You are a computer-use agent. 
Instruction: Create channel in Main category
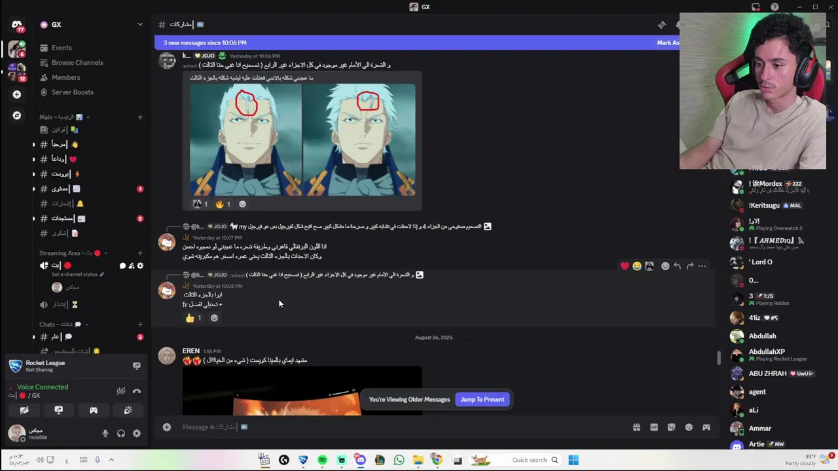click(139, 117)
